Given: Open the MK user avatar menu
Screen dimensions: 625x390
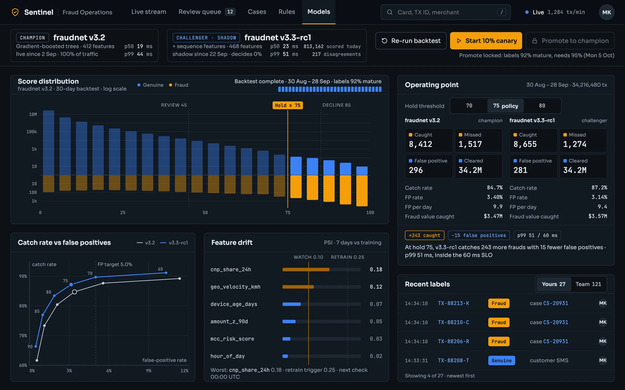Looking at the screenshot, I should tap(607, 12).
